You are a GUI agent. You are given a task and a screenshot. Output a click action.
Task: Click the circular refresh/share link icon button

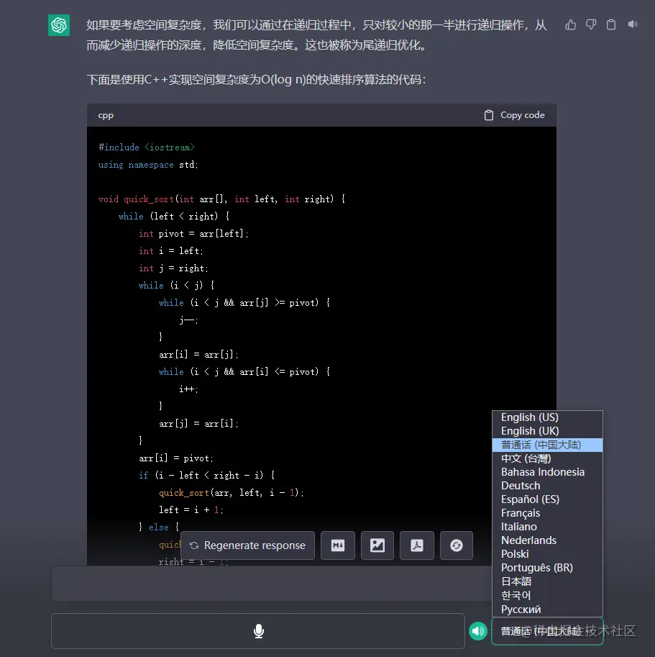456,545
